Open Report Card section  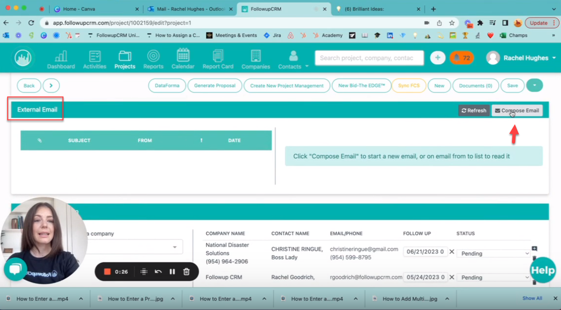point(218,59)
